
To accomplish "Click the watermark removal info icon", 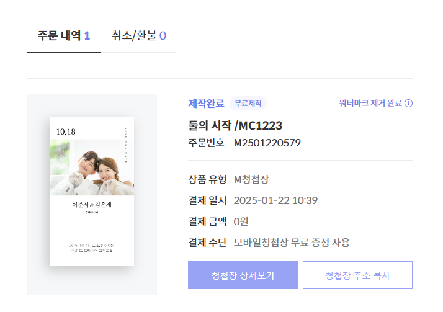I will click(409, 104).
